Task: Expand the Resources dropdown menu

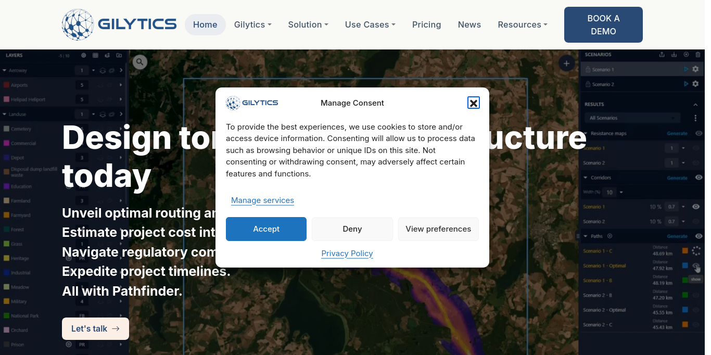Action: pos(522,24)
